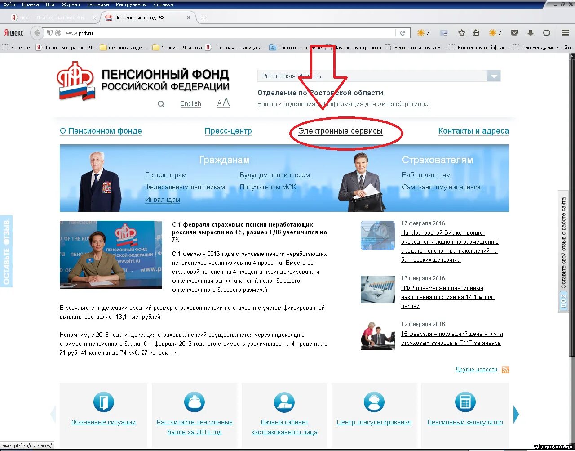Bookmark this page with the star icon
Screen dimensions: 575x451
461,33
